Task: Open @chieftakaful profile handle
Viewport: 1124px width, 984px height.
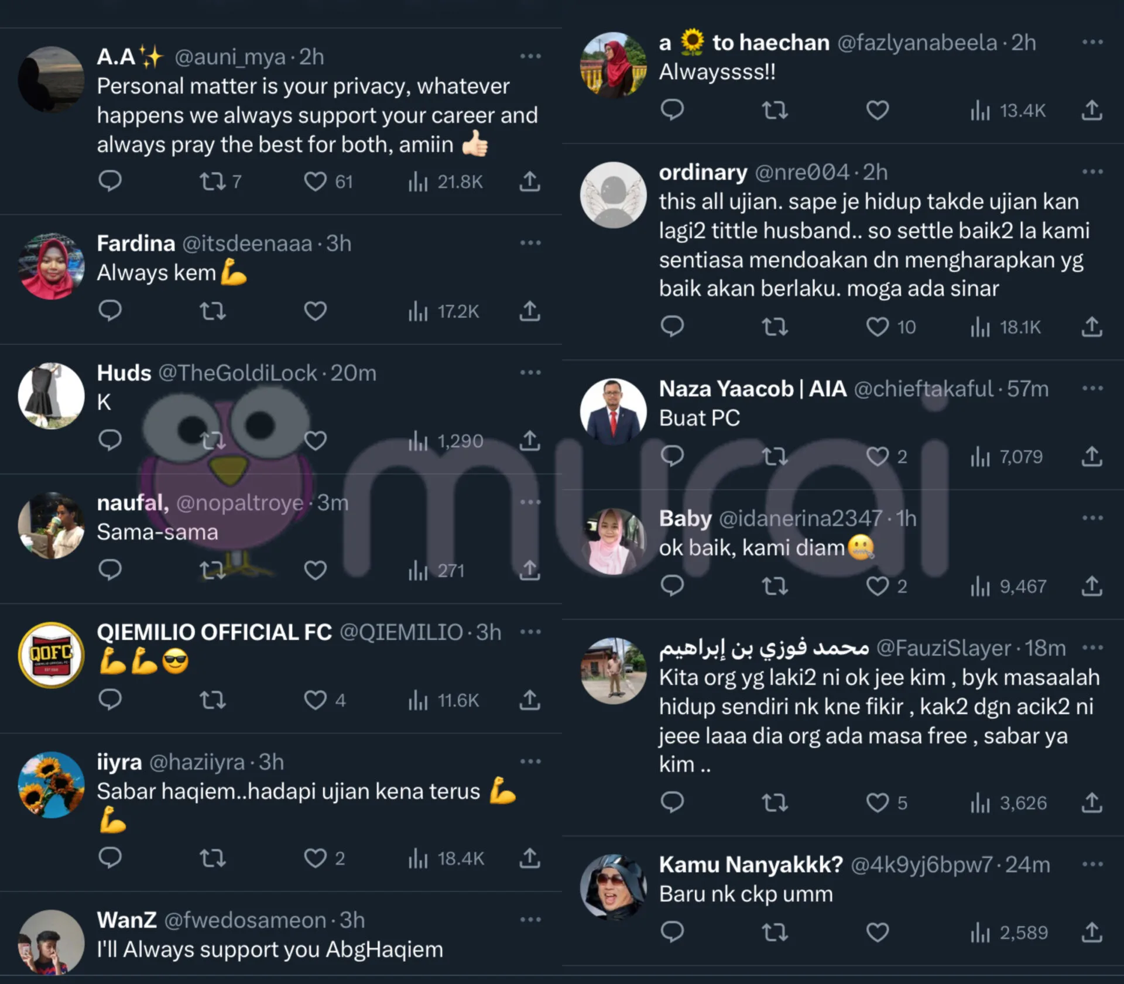Action: (x=924, y=389)
